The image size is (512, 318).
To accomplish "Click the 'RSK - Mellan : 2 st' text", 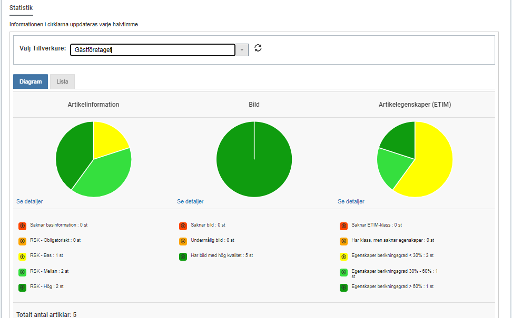I will (50, 271).
